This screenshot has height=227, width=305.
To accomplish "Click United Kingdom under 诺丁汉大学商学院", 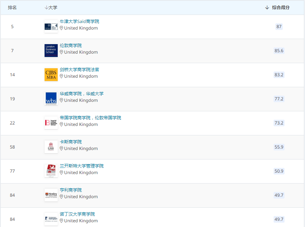I will [81, 221].
